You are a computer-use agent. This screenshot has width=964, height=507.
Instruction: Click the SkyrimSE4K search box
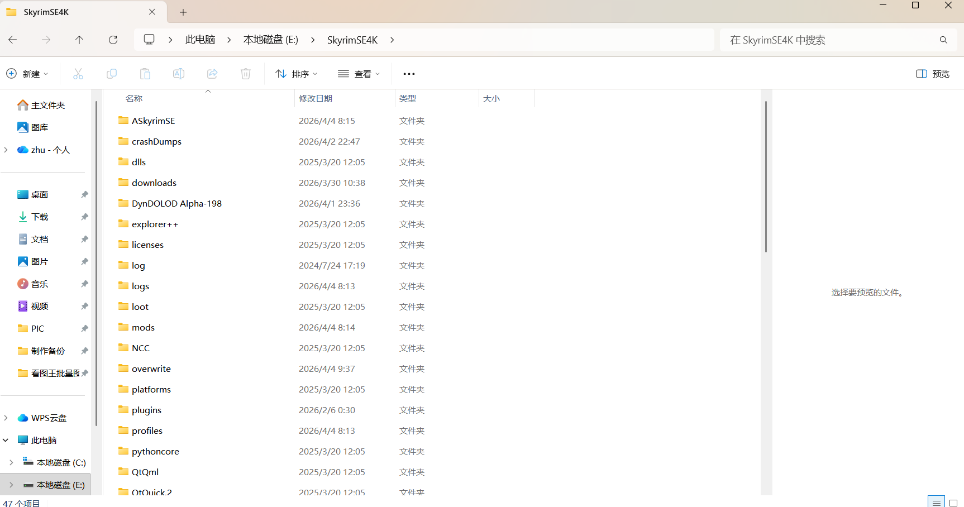pos(832,40)
